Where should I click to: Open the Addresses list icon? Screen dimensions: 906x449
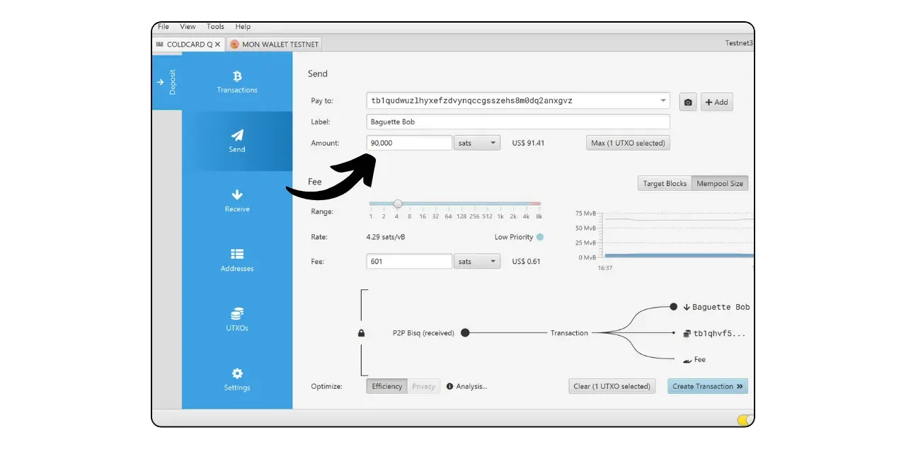(x=237, y=254)
